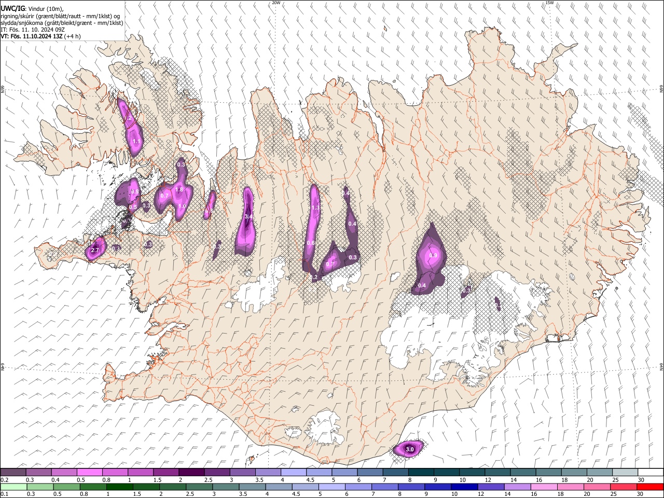Image resolution: width=664 pixels, height=498 pixels.
Task: Click the 0.2–0.3 swatch in snow legend
Action: tap(13, 473)
